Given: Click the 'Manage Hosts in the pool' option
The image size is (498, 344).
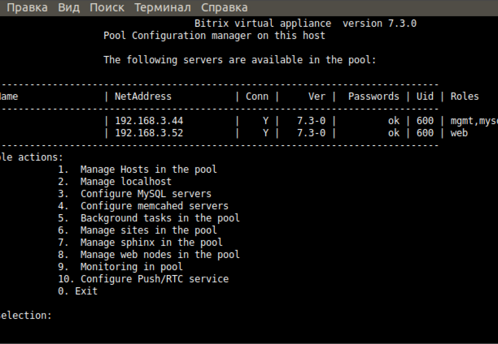Looking at the screenshot, I should pos(148,169).
